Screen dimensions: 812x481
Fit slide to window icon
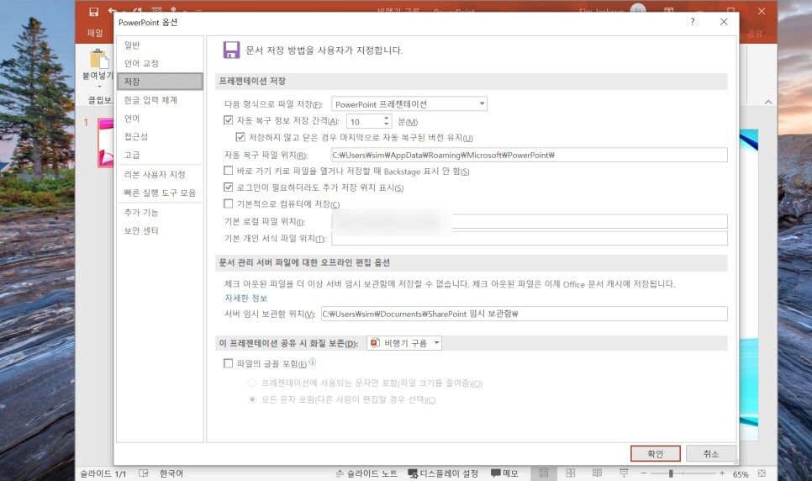(762, 473)
